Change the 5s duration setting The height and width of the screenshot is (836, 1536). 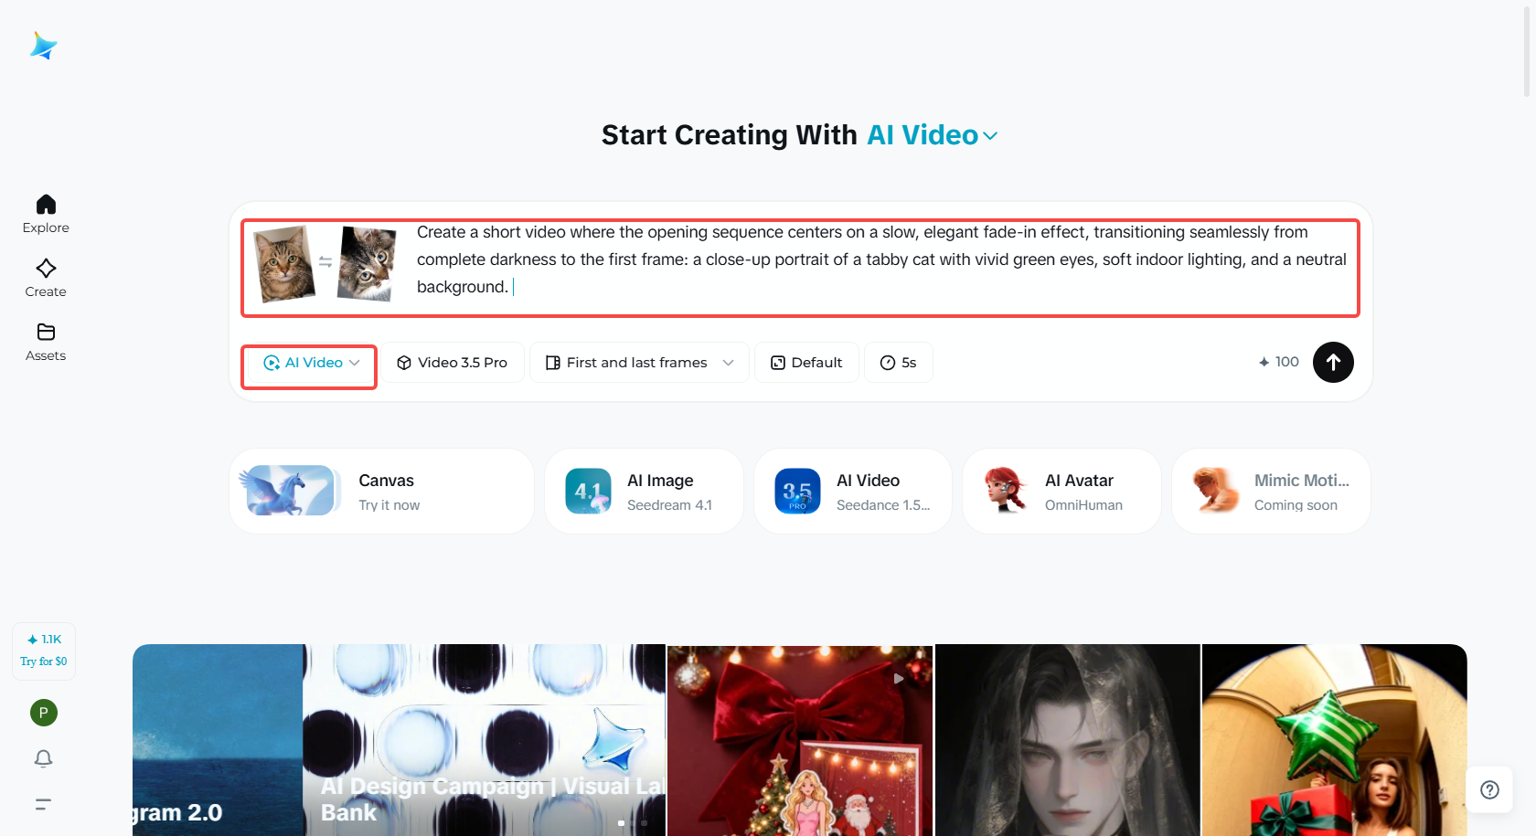coord(898,363)
